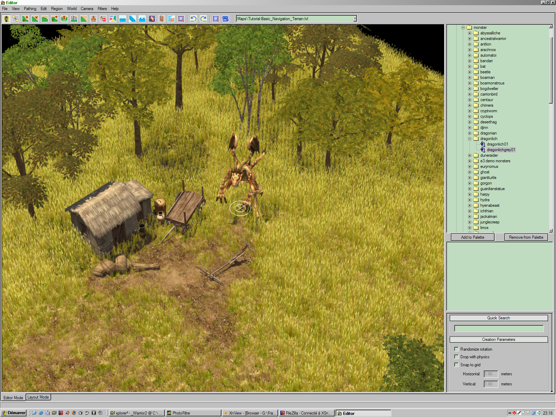Expand the e3 demo monsters folder

[469, 161]
